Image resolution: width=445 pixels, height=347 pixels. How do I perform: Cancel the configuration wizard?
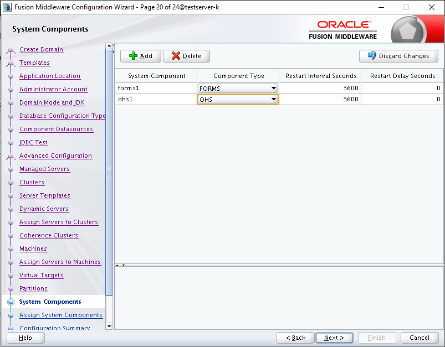(x=420, y=338)
